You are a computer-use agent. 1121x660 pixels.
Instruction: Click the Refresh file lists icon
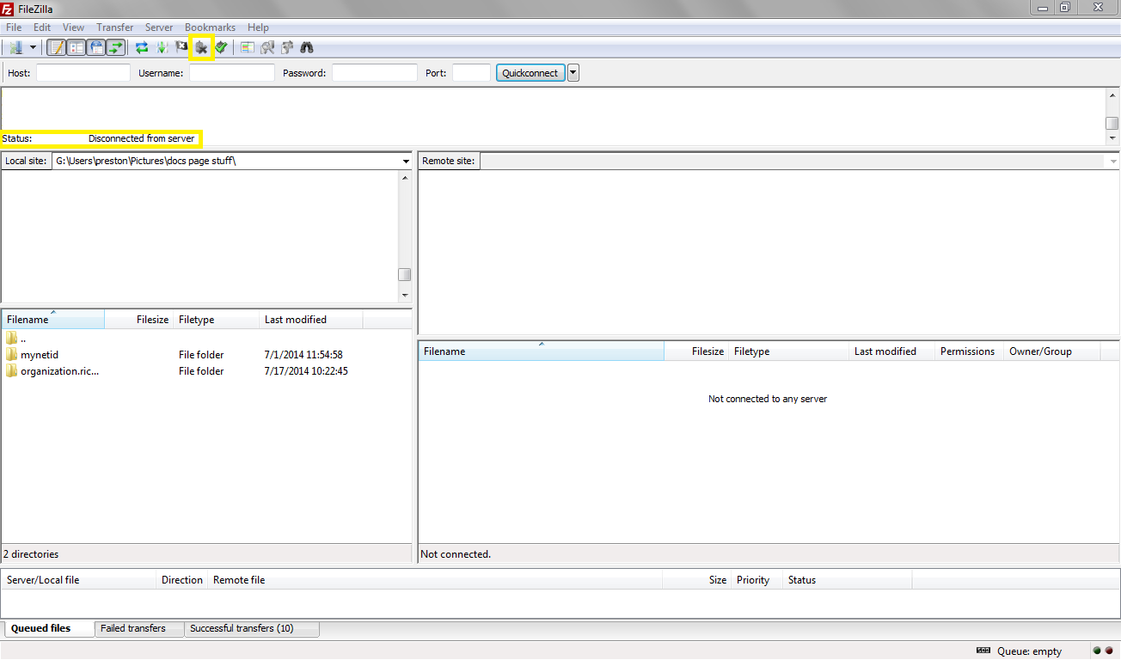[142, 48]
